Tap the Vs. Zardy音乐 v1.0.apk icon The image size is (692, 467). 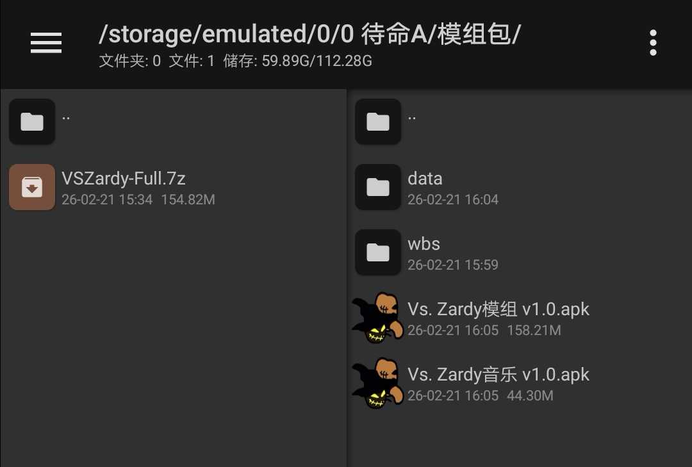[378, 384]
